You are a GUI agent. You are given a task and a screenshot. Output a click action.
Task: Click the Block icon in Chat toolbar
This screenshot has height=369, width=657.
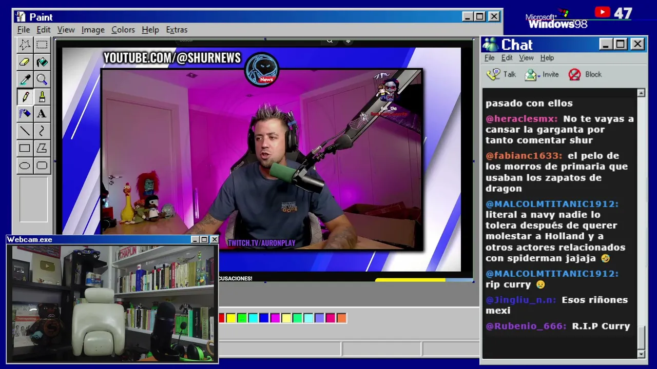pyautogui.click(x=574, y=75)
